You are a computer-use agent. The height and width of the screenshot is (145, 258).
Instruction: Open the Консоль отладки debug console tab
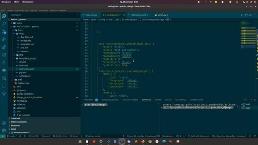coord(130,100)
